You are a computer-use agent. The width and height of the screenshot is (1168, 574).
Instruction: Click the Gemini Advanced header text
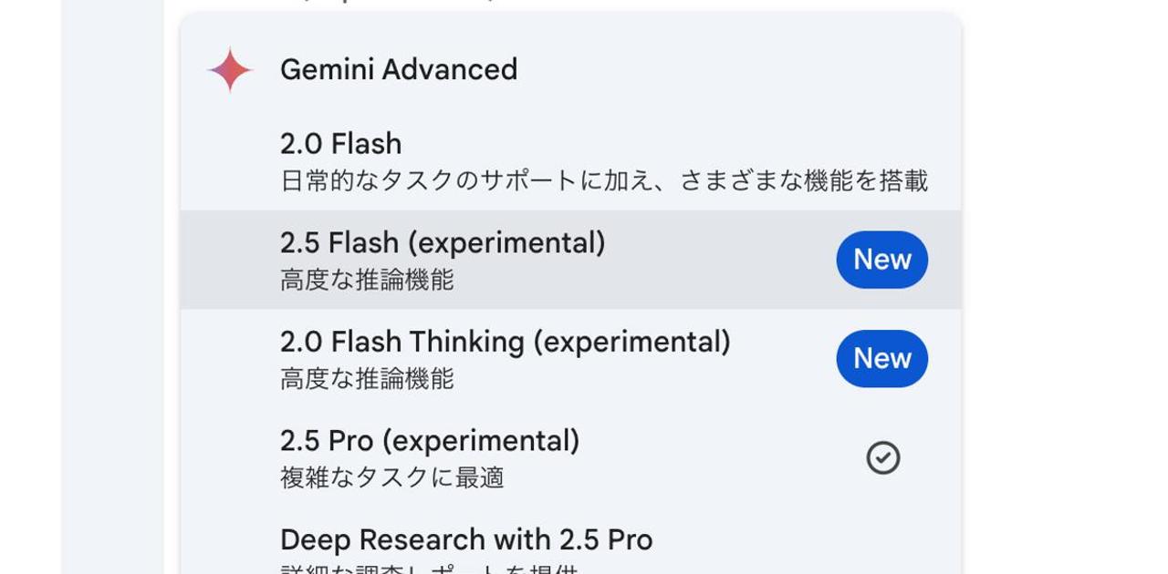click(398, 70)
